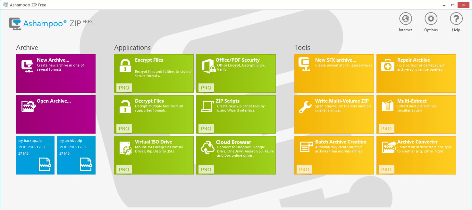Image resolution: width=472 pixels, height=210 pixels.
Task: Open recent file my backup.zip
Action: pos(35,155)
